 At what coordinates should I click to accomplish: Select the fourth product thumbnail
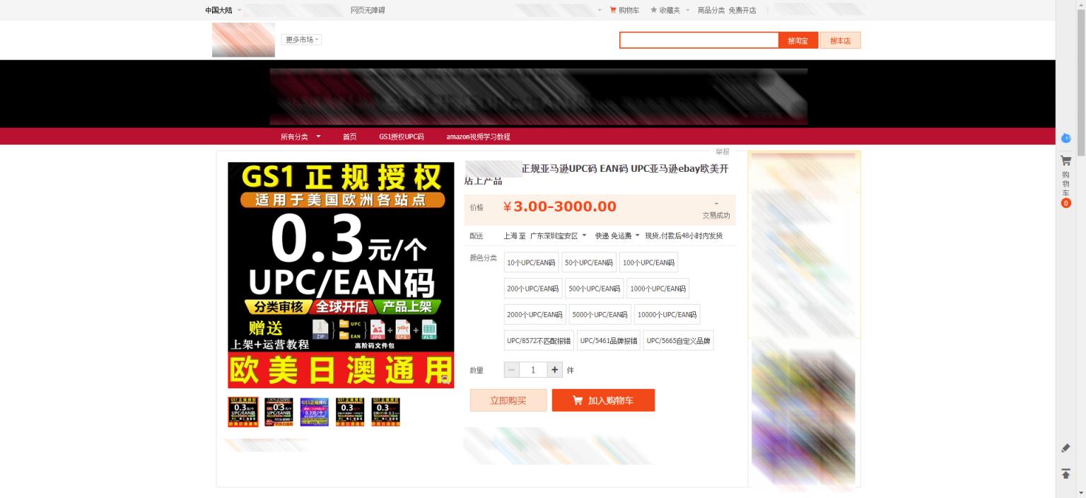pyautogui.click(x=350, y=412)
